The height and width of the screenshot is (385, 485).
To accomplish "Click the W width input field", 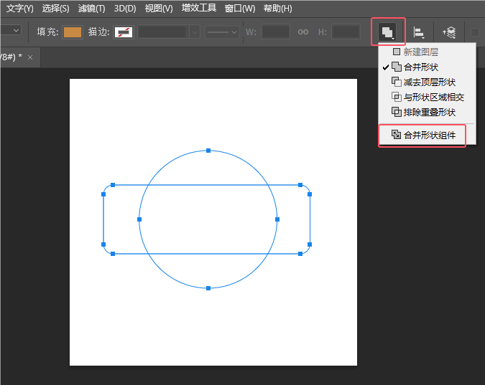I will [275, 32].
